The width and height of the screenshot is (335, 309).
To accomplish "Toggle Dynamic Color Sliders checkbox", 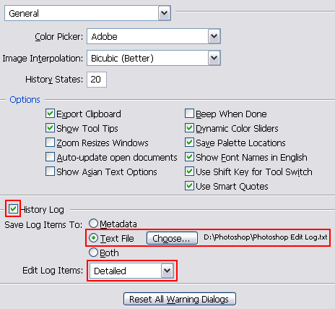I will (x=189, y=128).
